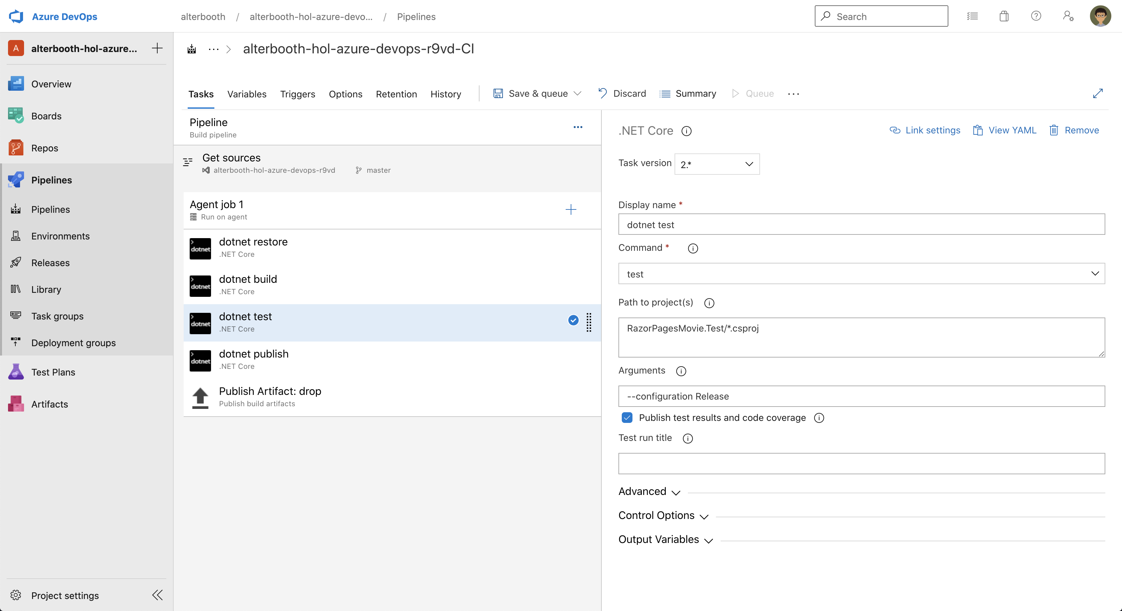
Task: Click the .NET Core task info icon
Action: click(x=687, y=131)
